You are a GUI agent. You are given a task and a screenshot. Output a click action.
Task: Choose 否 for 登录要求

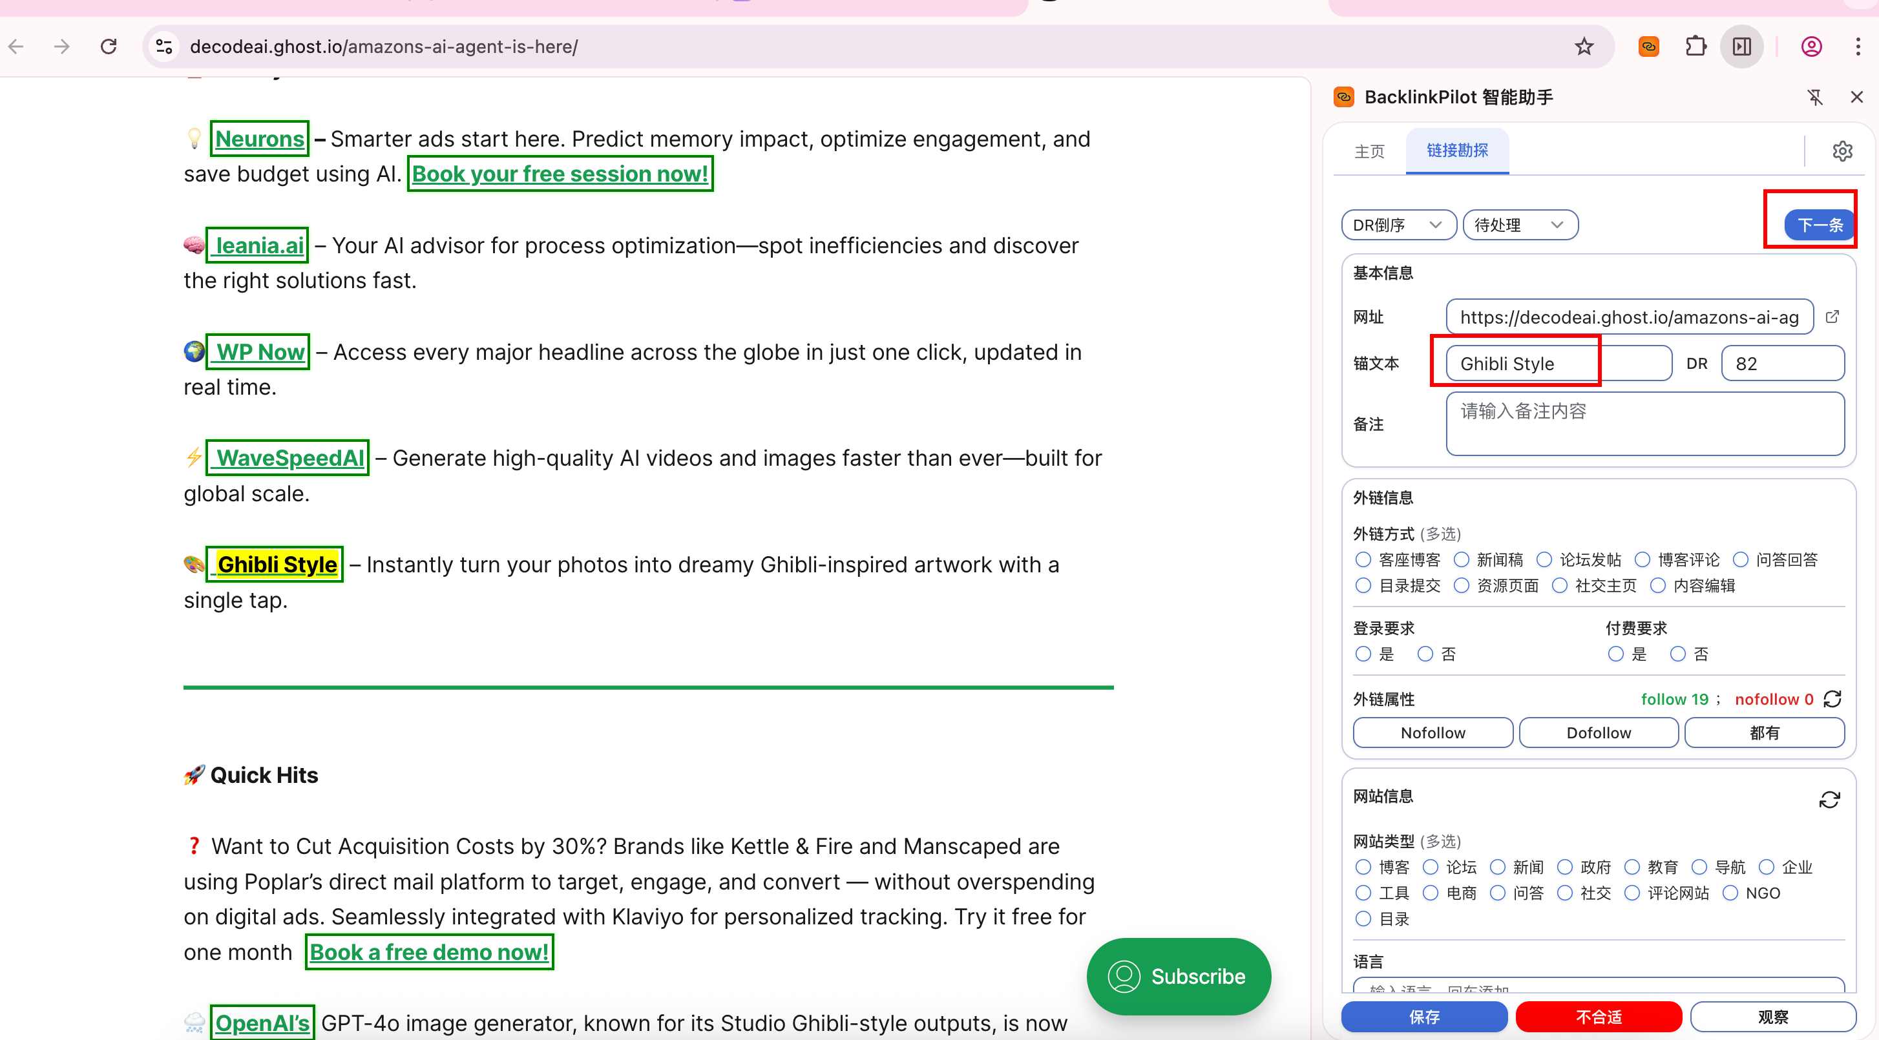click(x=1425, y=654)
